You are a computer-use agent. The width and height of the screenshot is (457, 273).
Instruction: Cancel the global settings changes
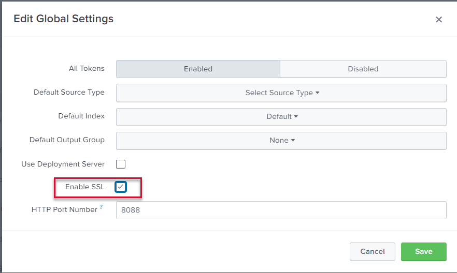click(x=372, y=252)
